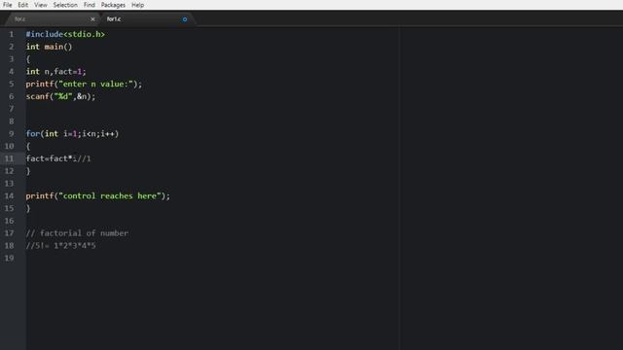
Task: Click the int main() line
Action: (50, 47)
